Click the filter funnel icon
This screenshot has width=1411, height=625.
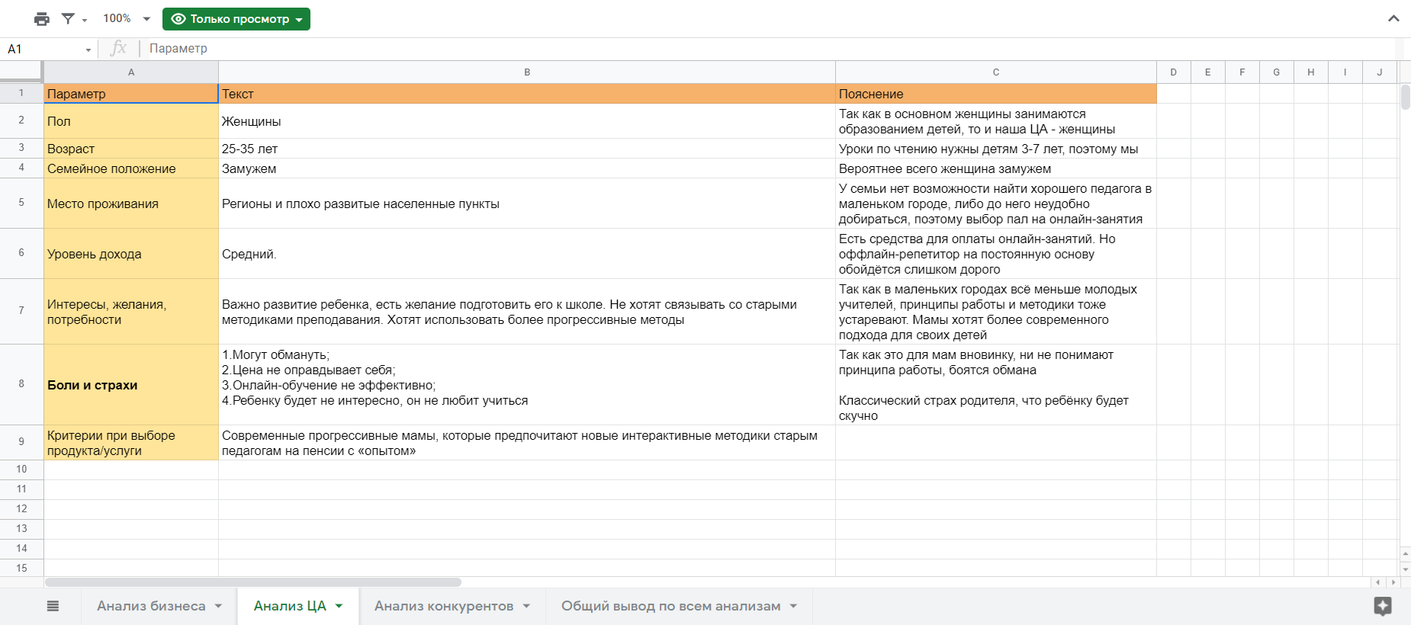68,19
